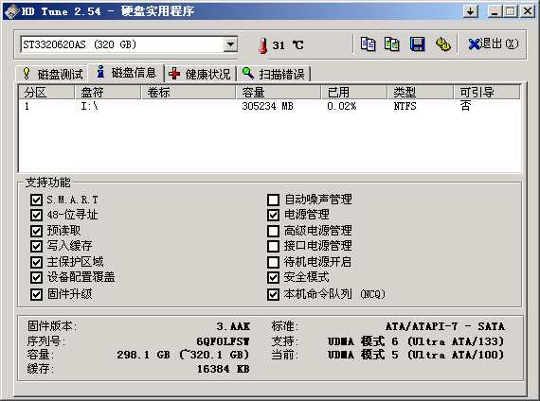The image size is (540, 401).
Task: Toggle the 安全模式 checkbox
Action: pos(273,277)
